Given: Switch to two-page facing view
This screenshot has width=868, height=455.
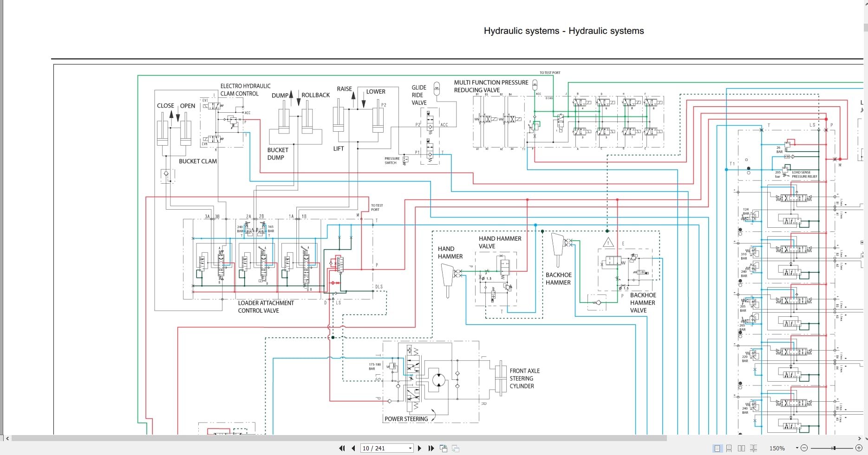Looking at the screenshot, I should pos(741,448).
